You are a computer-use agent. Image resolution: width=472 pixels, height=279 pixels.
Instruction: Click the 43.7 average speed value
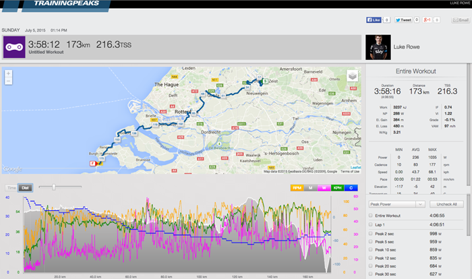[x=415, y=172]
